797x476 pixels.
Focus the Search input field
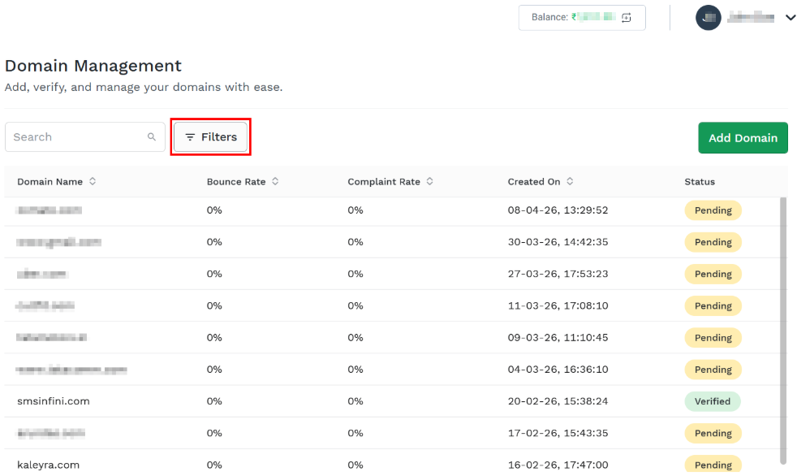pos(85,136)
